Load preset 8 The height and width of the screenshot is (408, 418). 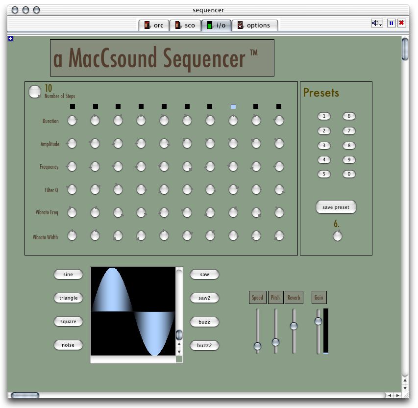349,146
